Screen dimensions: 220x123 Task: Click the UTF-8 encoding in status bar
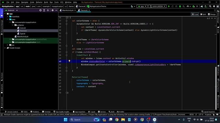[201, 115]
